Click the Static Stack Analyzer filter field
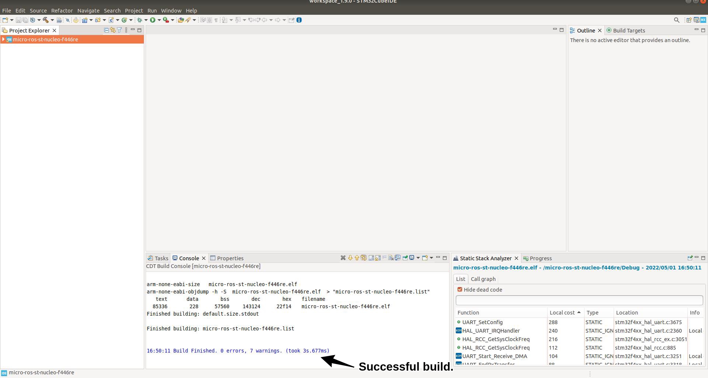 tap(579, 300)
